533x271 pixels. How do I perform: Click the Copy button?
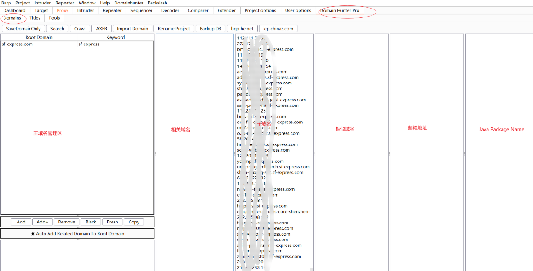[134, 222]
